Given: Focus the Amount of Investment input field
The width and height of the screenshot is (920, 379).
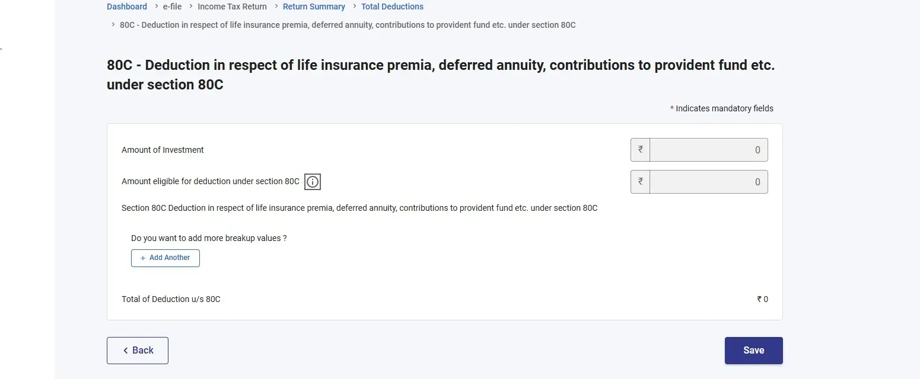Looking at the screenshot, I should [x=708, y=150].
